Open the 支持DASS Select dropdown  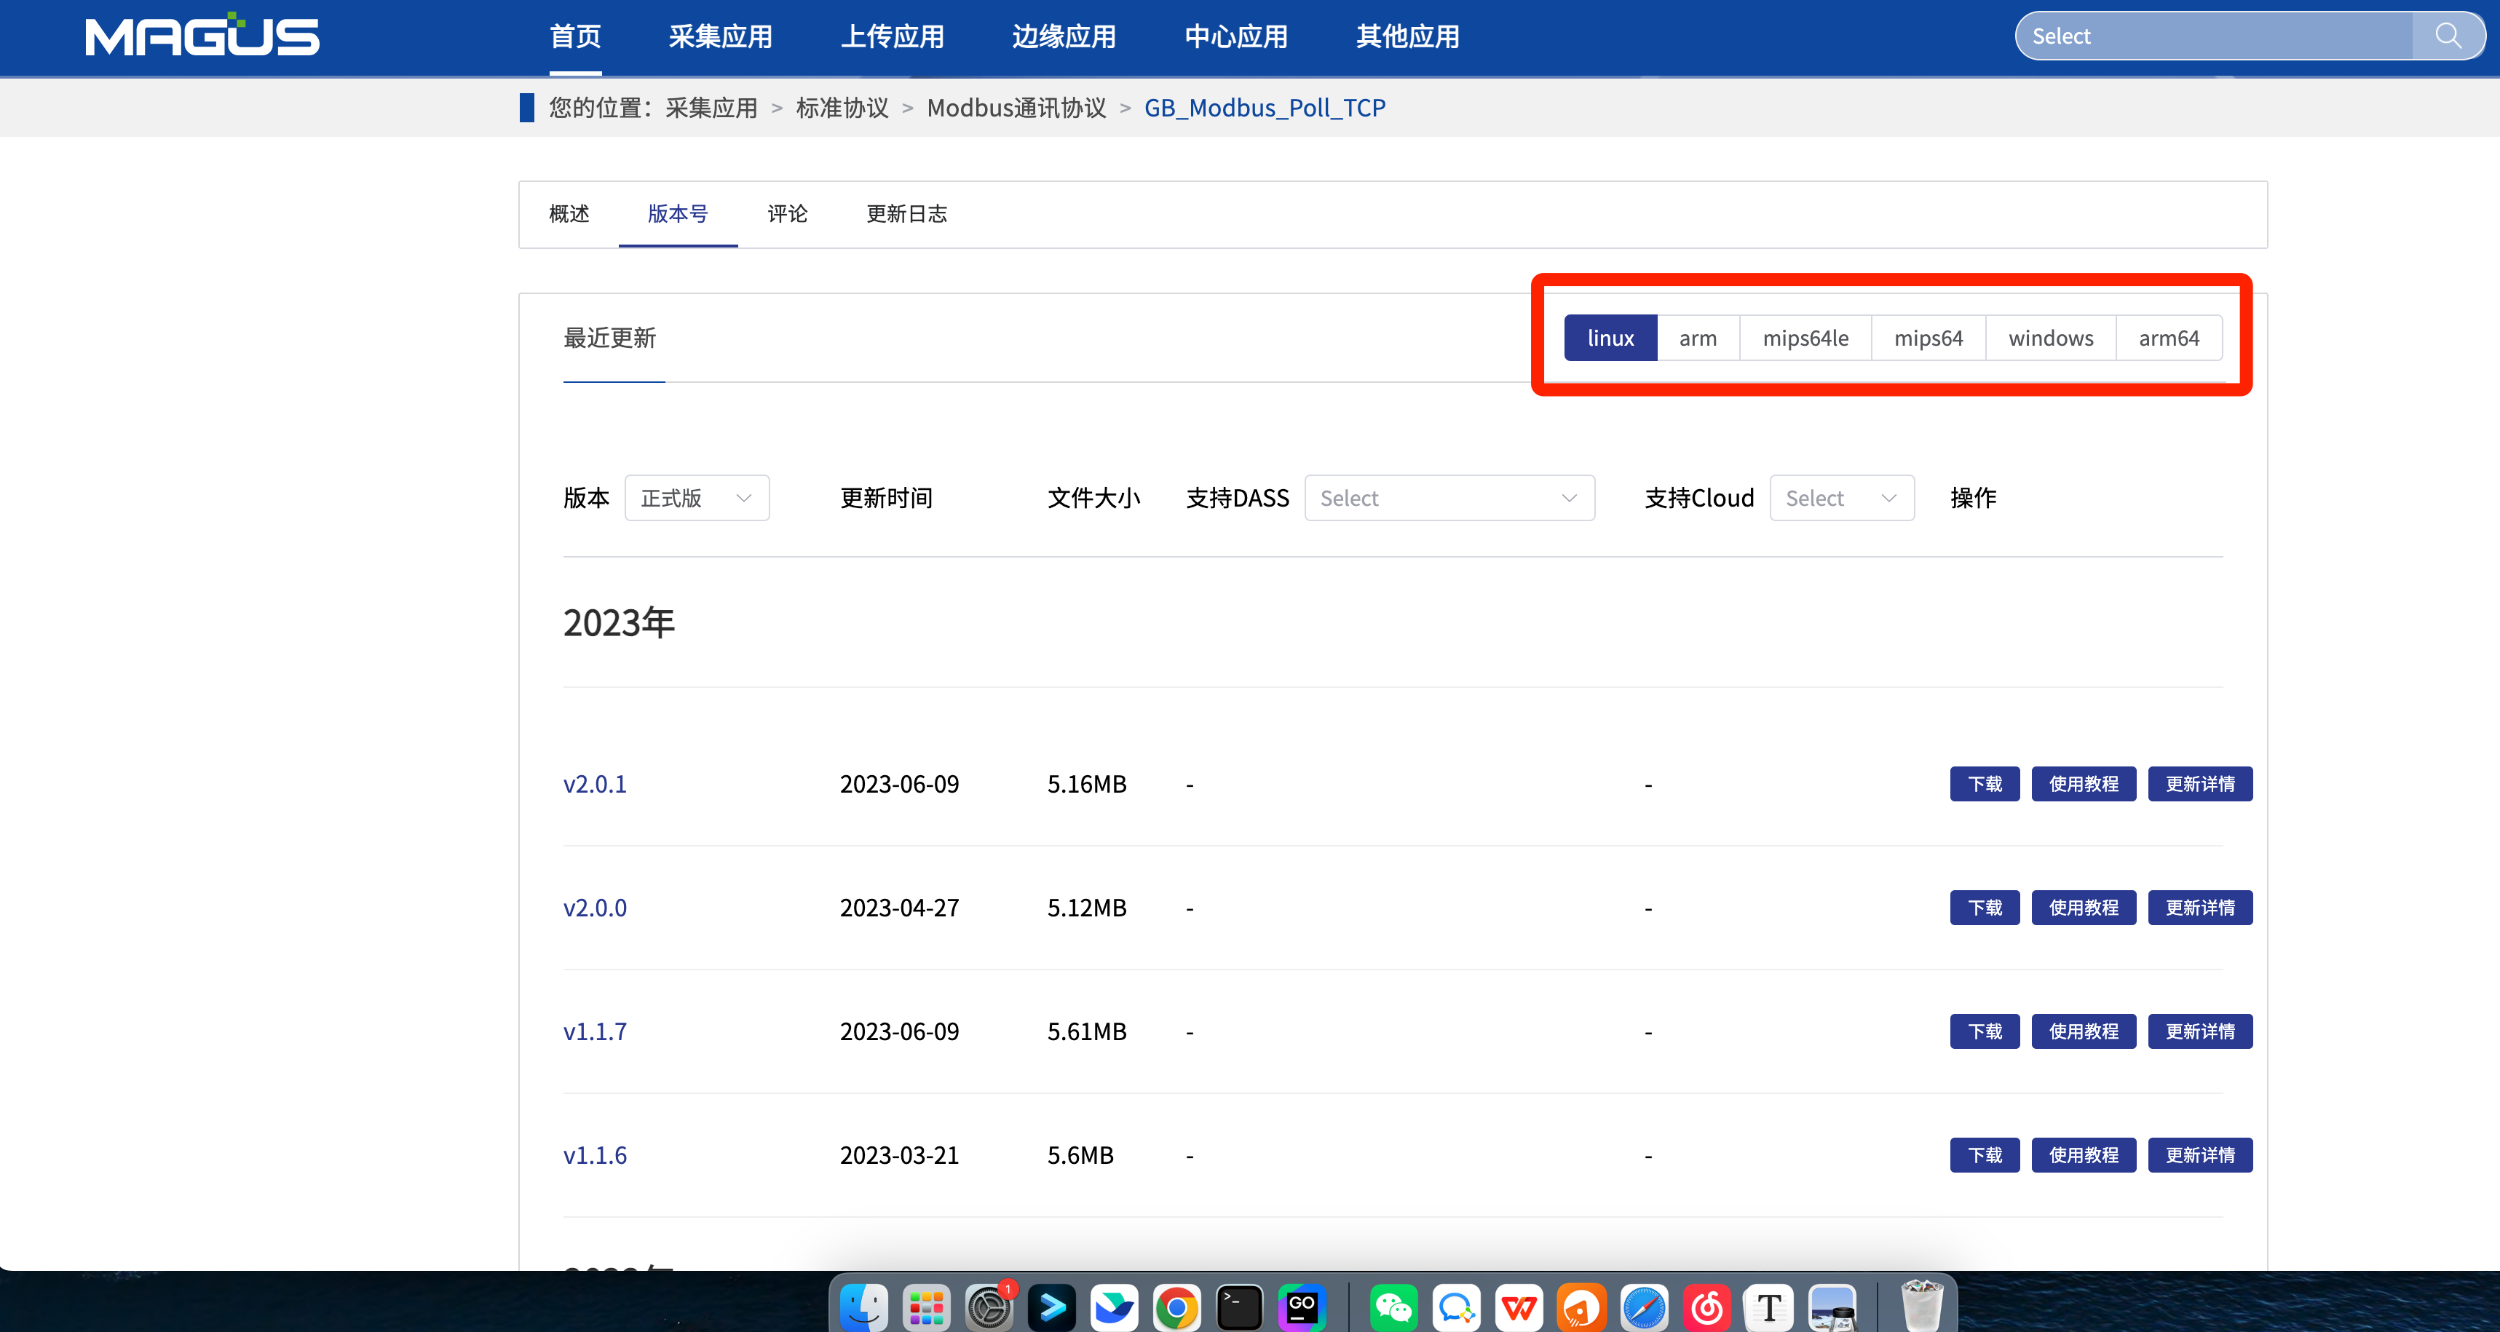1449,498
